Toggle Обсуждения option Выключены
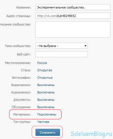The width and height of the screenshot is (113, 139). [46, 107]
